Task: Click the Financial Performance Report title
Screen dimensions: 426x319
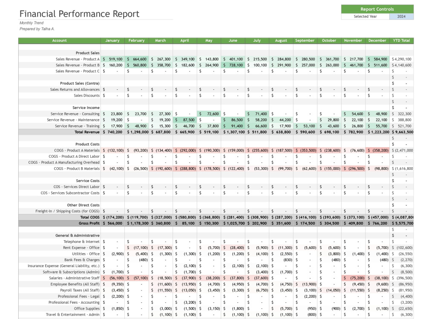Action: pyautogui.click(x=79, y=14)
